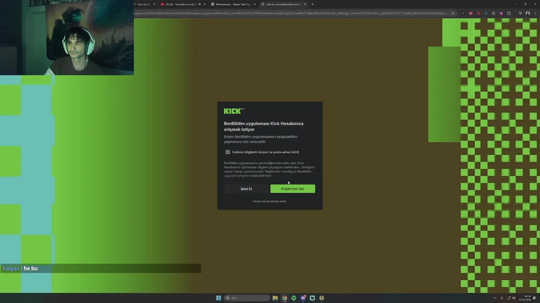Close the Whatsamusic tab
The width and height of the screenshot is (540, 303).
point(254,4)
